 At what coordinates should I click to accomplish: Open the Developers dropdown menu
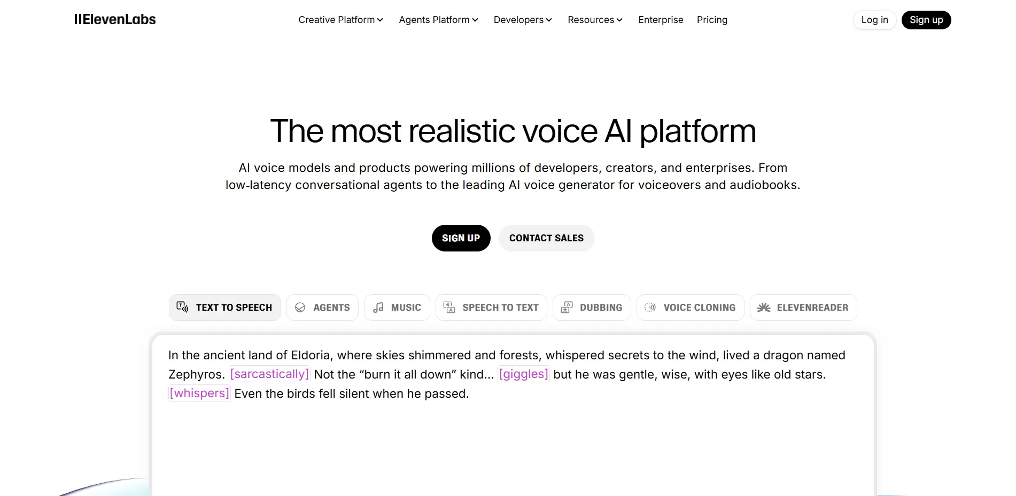coord(523,20)
